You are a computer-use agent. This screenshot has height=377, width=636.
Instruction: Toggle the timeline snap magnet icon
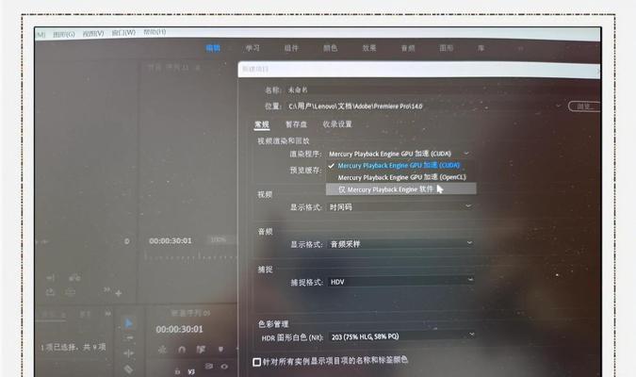coord(182,350)
